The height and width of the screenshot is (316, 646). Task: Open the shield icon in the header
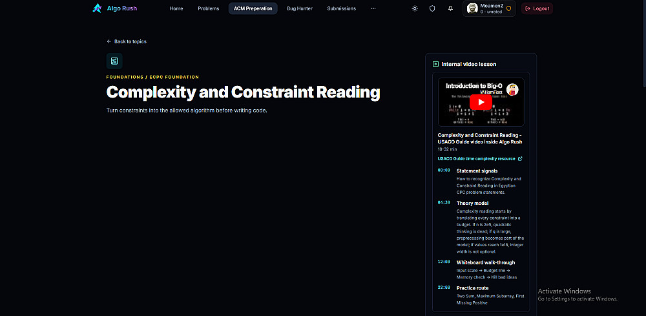pos(432,8)
